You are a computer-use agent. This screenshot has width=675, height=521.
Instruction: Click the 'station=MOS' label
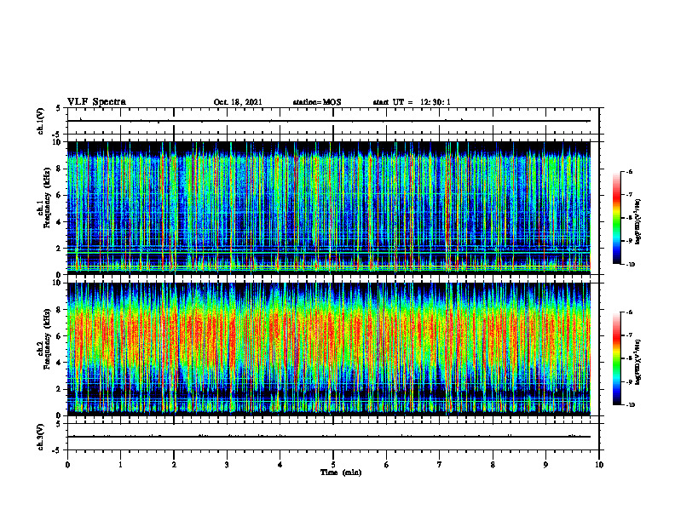[x=317, y=102]
